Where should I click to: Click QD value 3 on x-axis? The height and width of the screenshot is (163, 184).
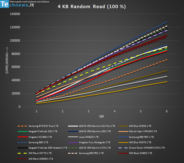89,111
